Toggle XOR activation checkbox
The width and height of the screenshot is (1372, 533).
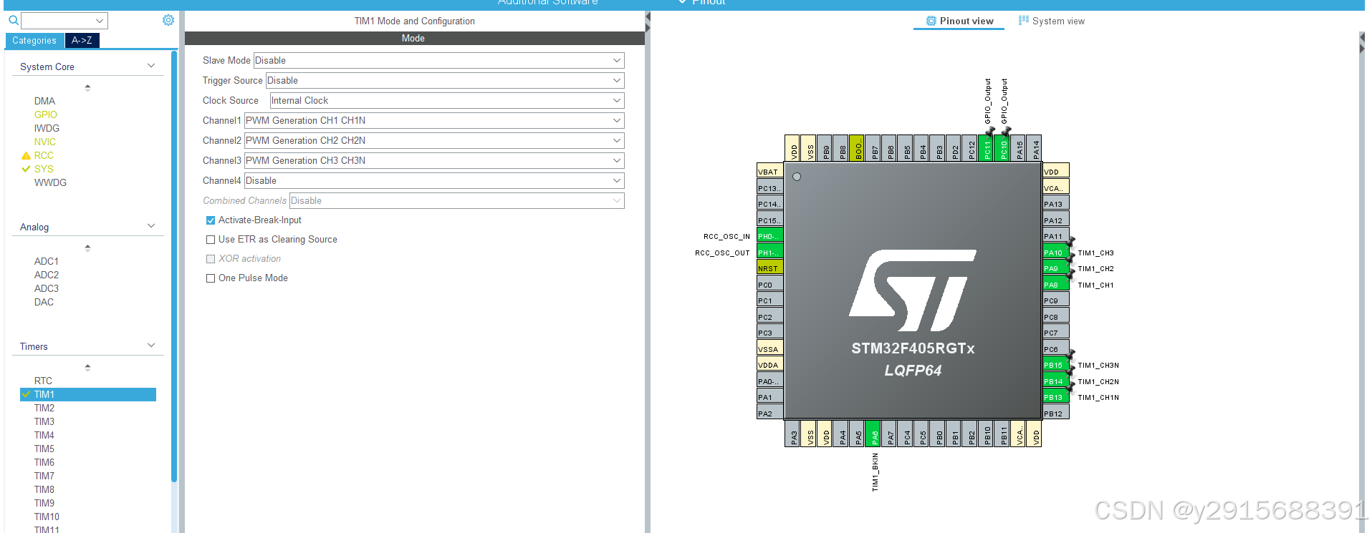[x=211, y=259]
